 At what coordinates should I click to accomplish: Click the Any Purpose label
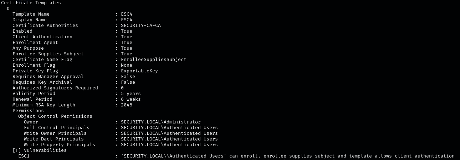point(28,48)
